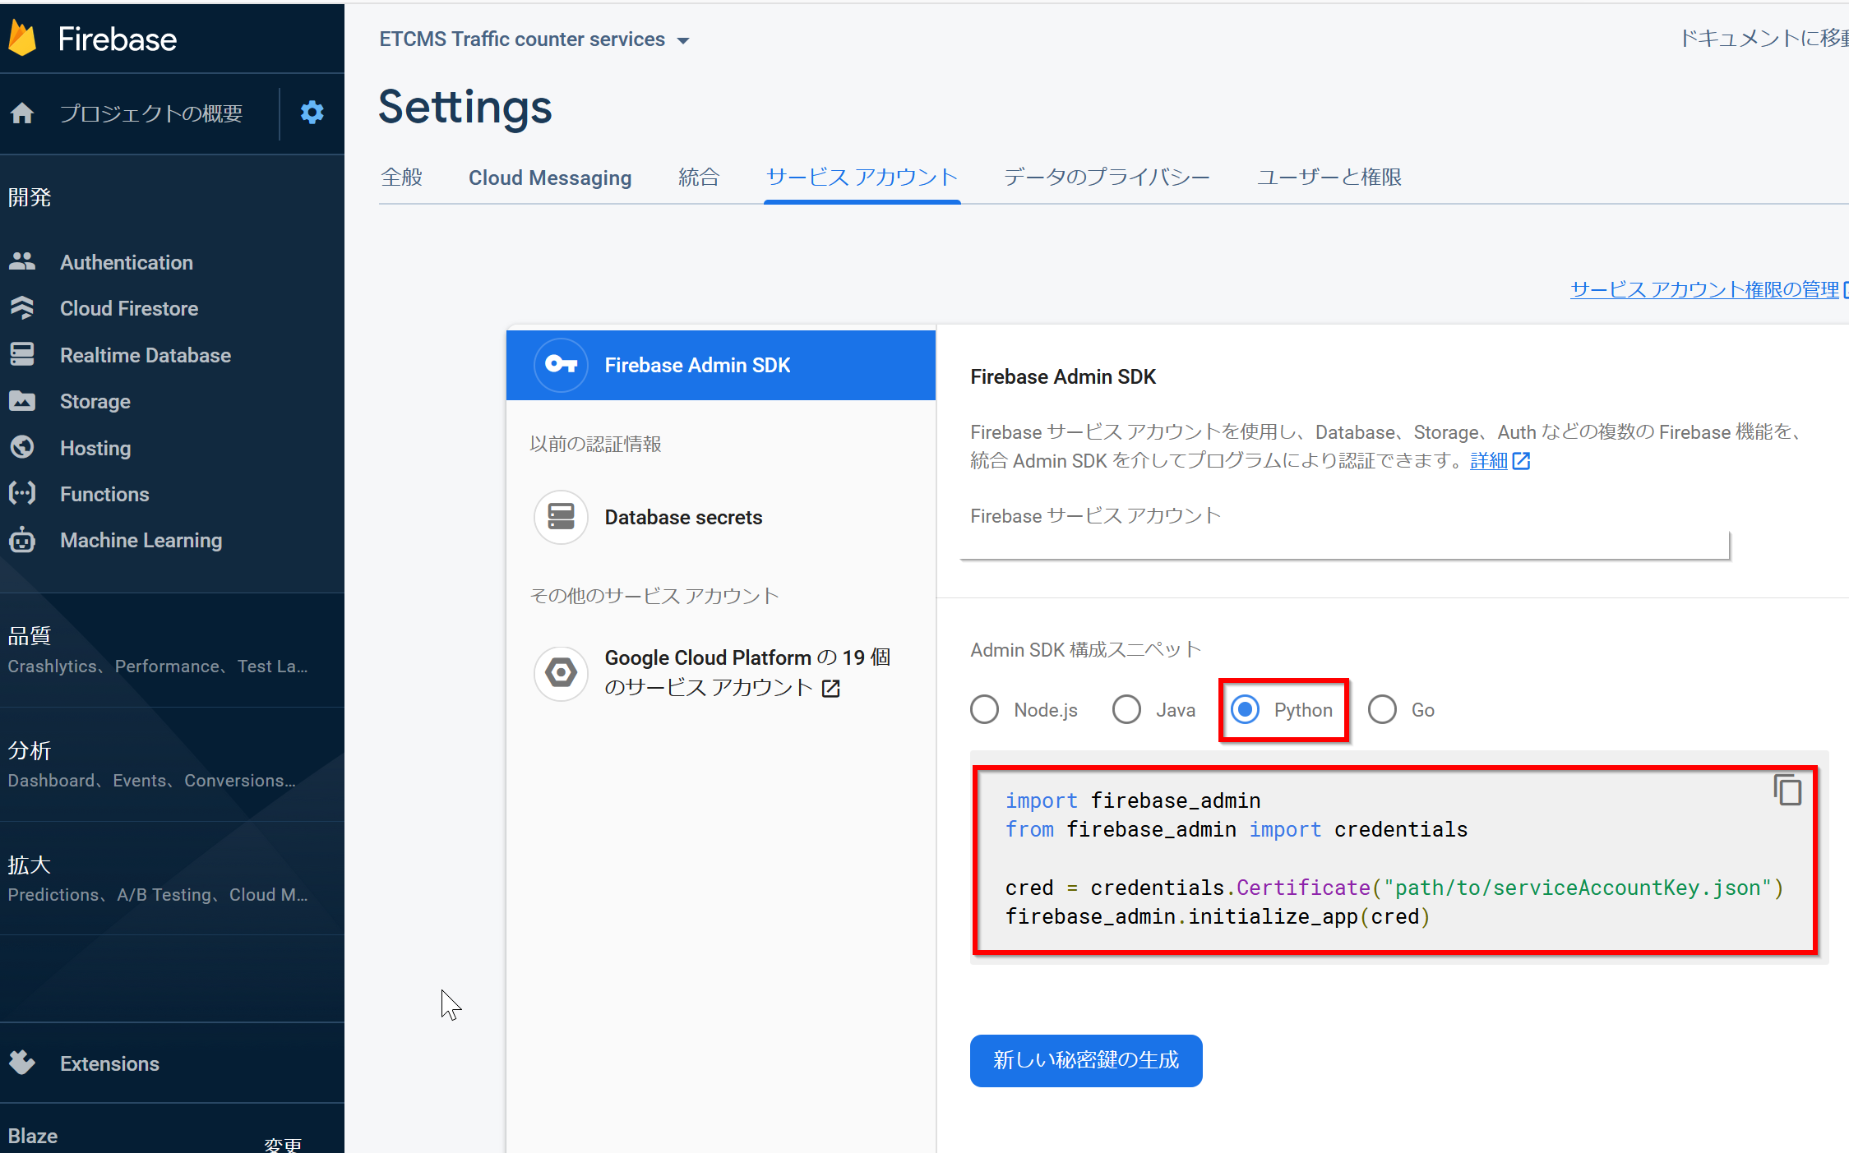Open Extensions in the sidebar

[109, 1063]
